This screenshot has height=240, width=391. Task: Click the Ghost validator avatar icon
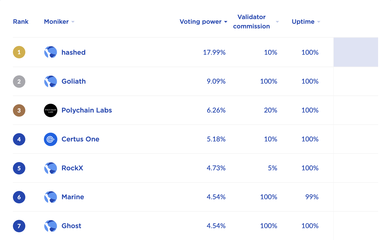51,226
